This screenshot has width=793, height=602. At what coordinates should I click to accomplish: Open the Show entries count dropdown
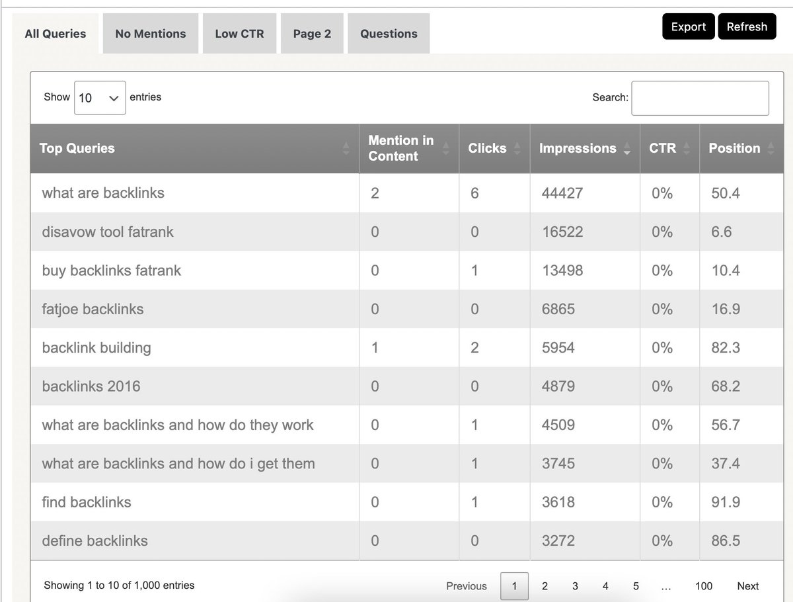(x=100, y=98)
